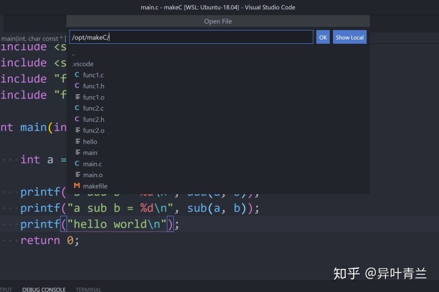
Task: Go to parent directory via '..' entry
Action: tap(220, 54)
